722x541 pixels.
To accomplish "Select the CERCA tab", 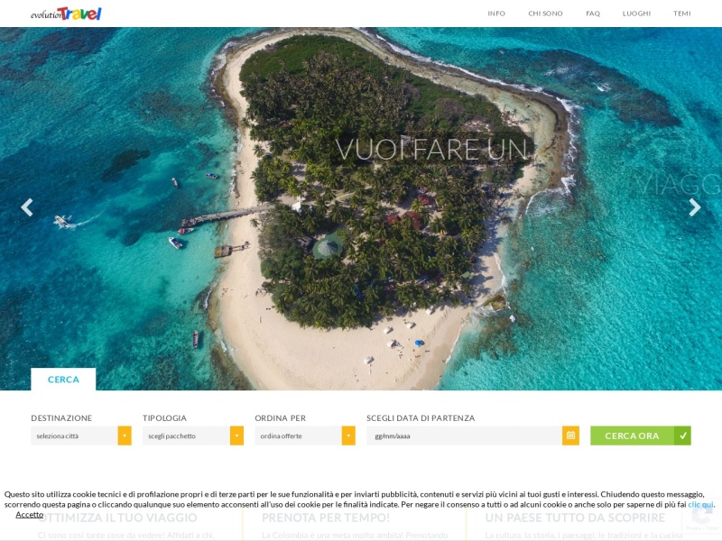I will [63, 380].
